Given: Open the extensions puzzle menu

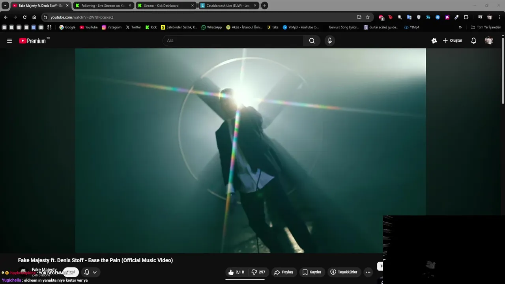Looking at the screenshot, I should 466,17.
